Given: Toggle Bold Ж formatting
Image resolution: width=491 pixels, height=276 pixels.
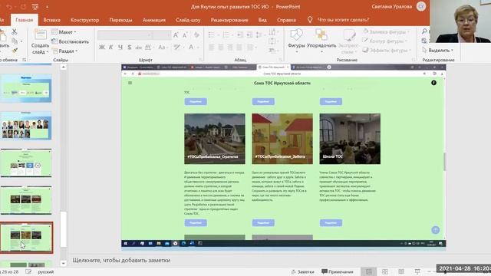Looking at the screenshot, I should click(102, 48).
